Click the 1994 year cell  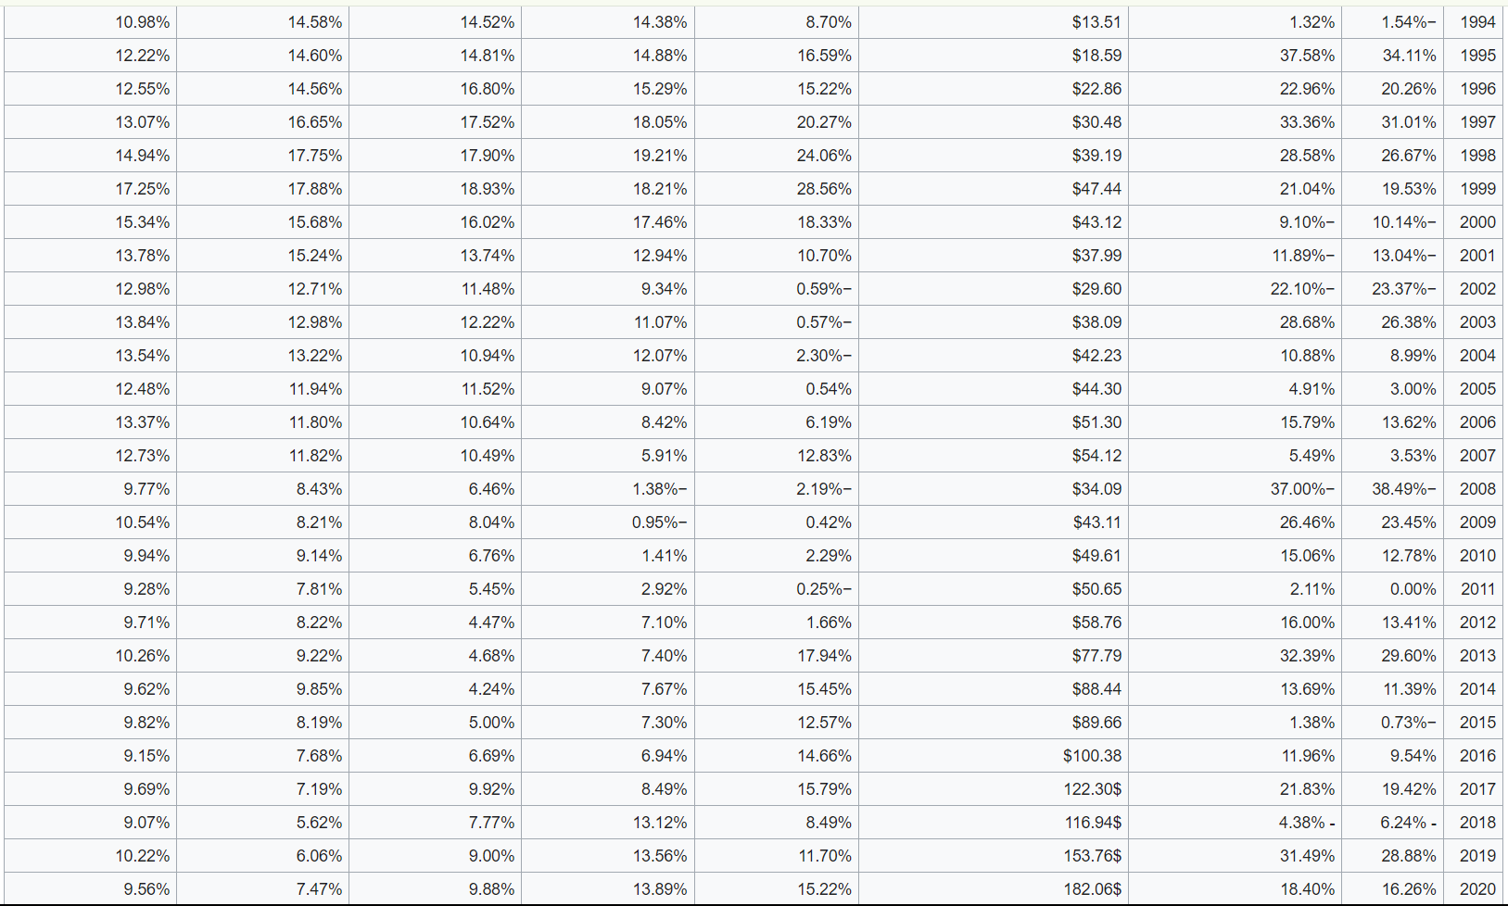(x=1476, y=22)
